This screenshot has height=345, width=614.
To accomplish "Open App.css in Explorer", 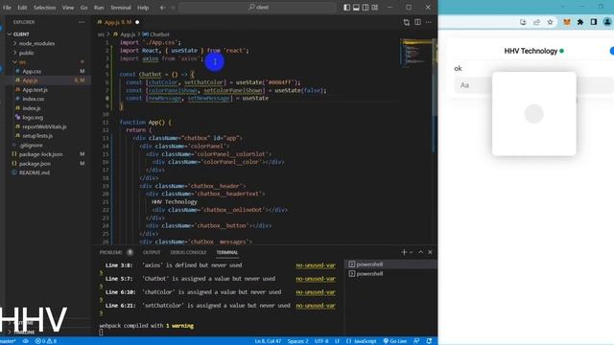I will pyautogui.click(x=32, y=71).
